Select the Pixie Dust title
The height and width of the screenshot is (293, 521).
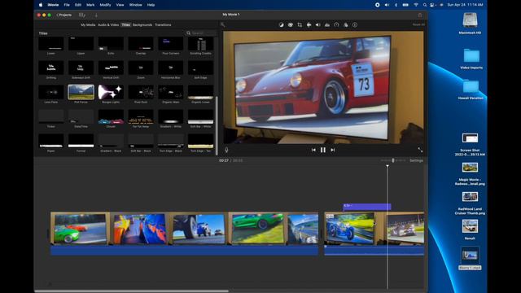click(x=141, y=92)
